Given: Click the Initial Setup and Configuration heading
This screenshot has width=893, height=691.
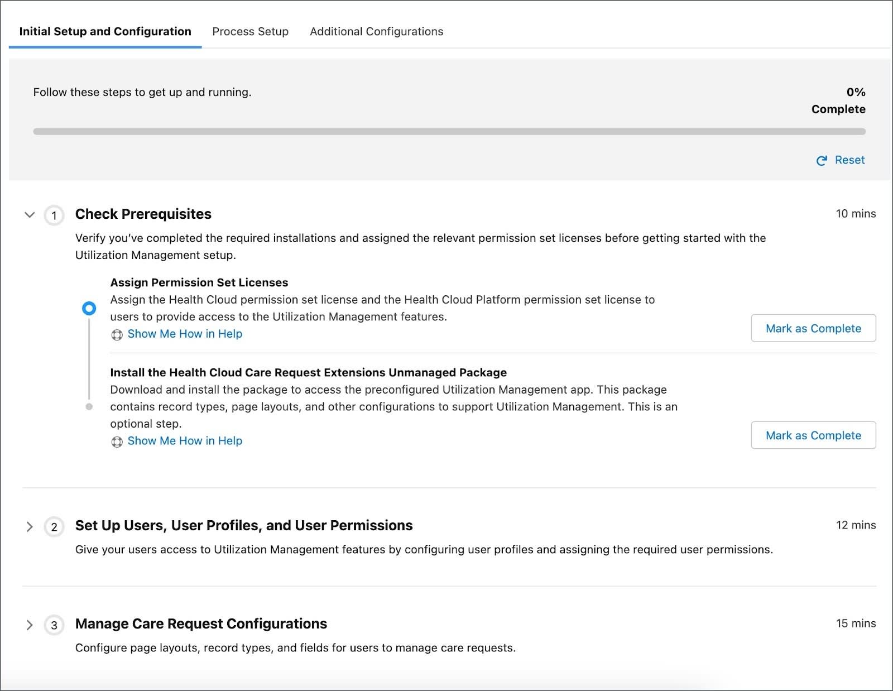Looking at the screenshot, I should click(105, 32).
